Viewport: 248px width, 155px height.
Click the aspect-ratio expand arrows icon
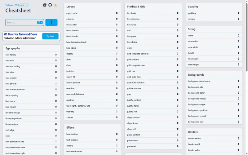click(x=117, y=13)
